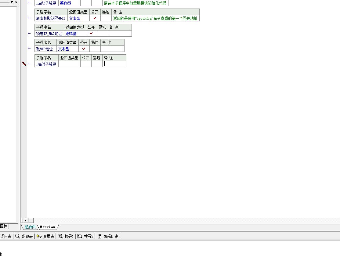
Task: Click the 变量表 tab icon
Action: point(39,236)
